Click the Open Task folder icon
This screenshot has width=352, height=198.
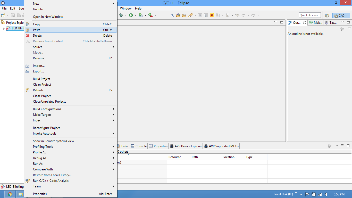click(184, 15)
